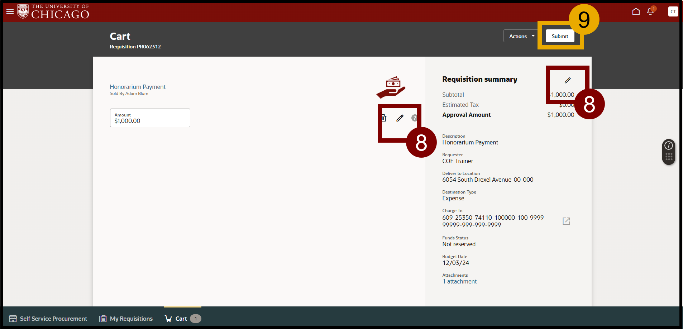Open the Honorarium Payment item link
Image resolution: width=683 pixels, height=329 pixels.
pos(138,87)
